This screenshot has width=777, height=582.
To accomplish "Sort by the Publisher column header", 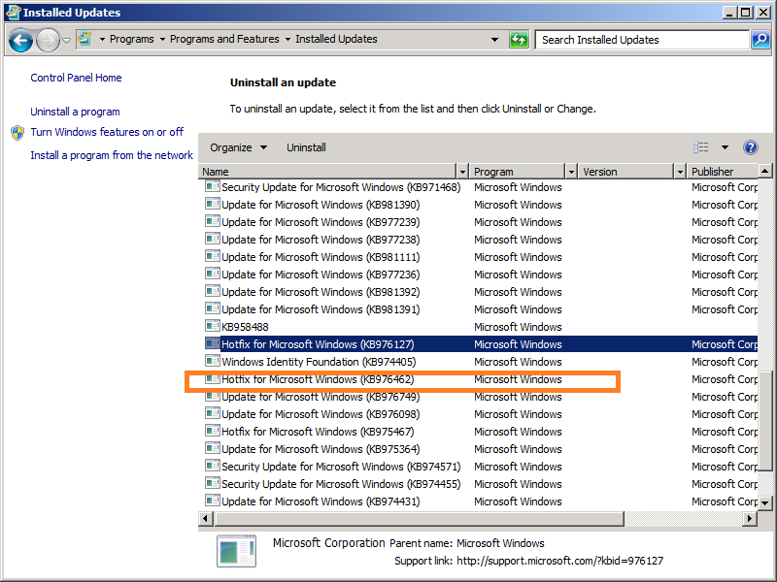I will click(723, 172).
